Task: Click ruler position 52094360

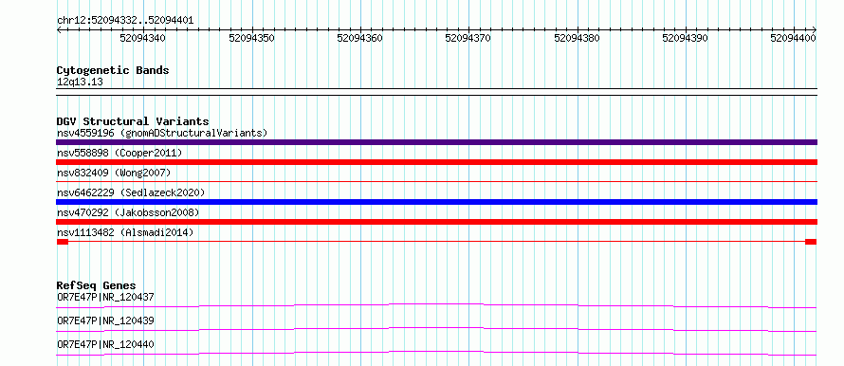Action: [x=359, y=38]
